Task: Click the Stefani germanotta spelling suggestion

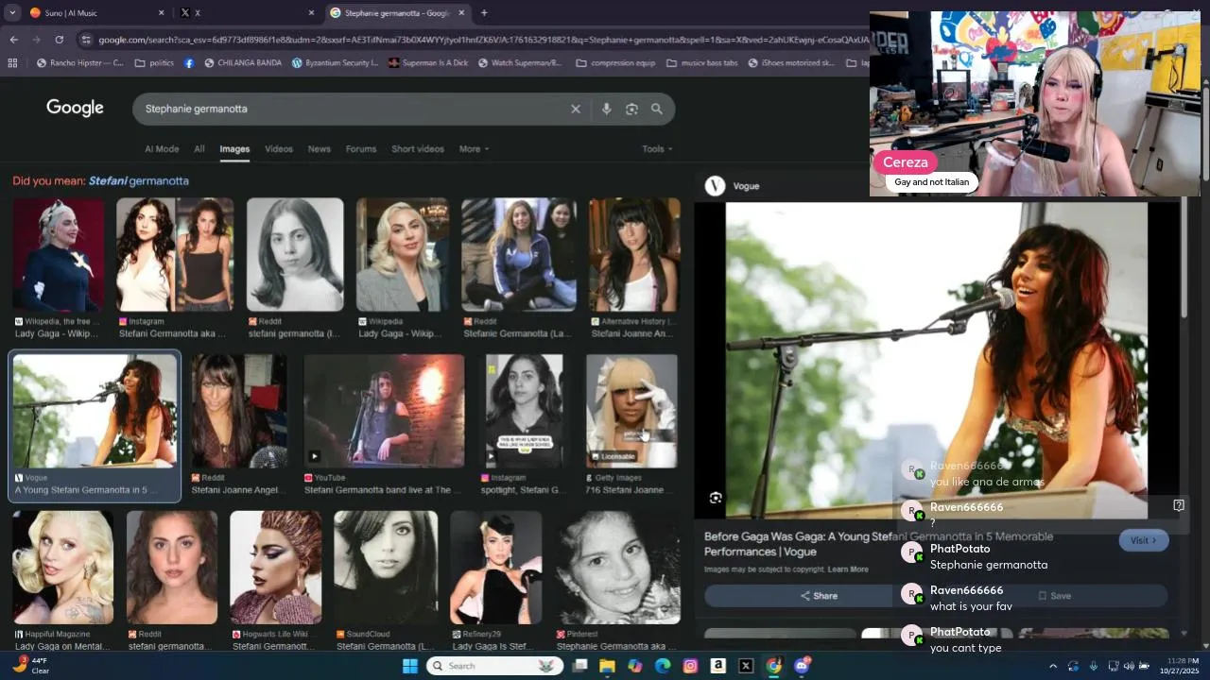Action: click(139, 180)
